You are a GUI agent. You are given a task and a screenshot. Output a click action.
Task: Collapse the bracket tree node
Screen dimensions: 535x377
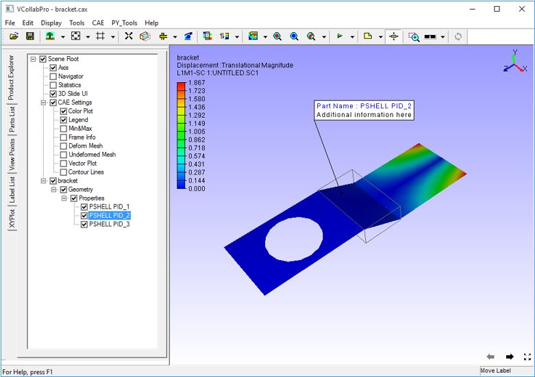tap(43, 181)
